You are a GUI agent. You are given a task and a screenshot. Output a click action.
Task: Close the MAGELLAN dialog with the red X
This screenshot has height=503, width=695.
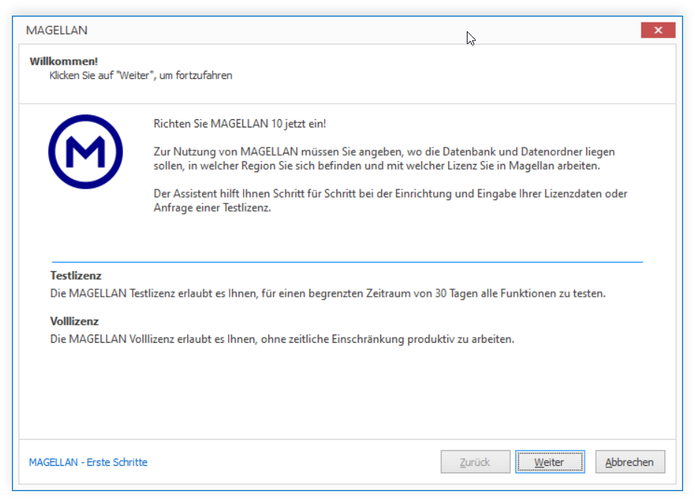click(x=658, y=30)
